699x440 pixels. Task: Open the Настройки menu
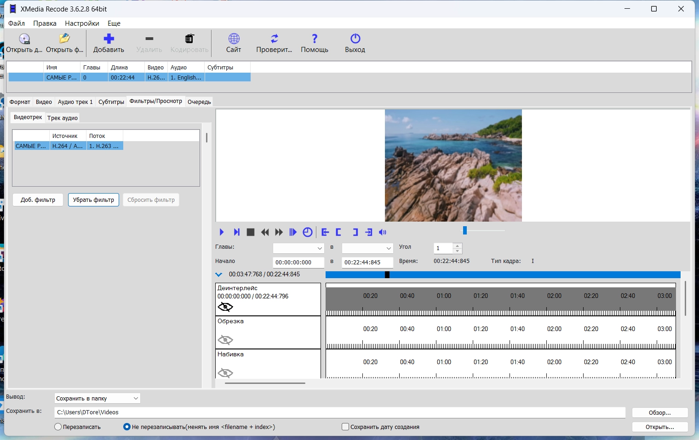[x=82, y=23]
